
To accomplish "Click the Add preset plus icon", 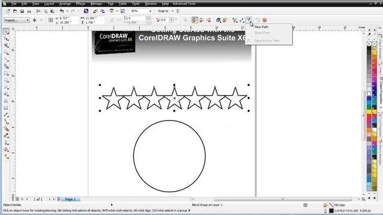I will click(35, 20).
